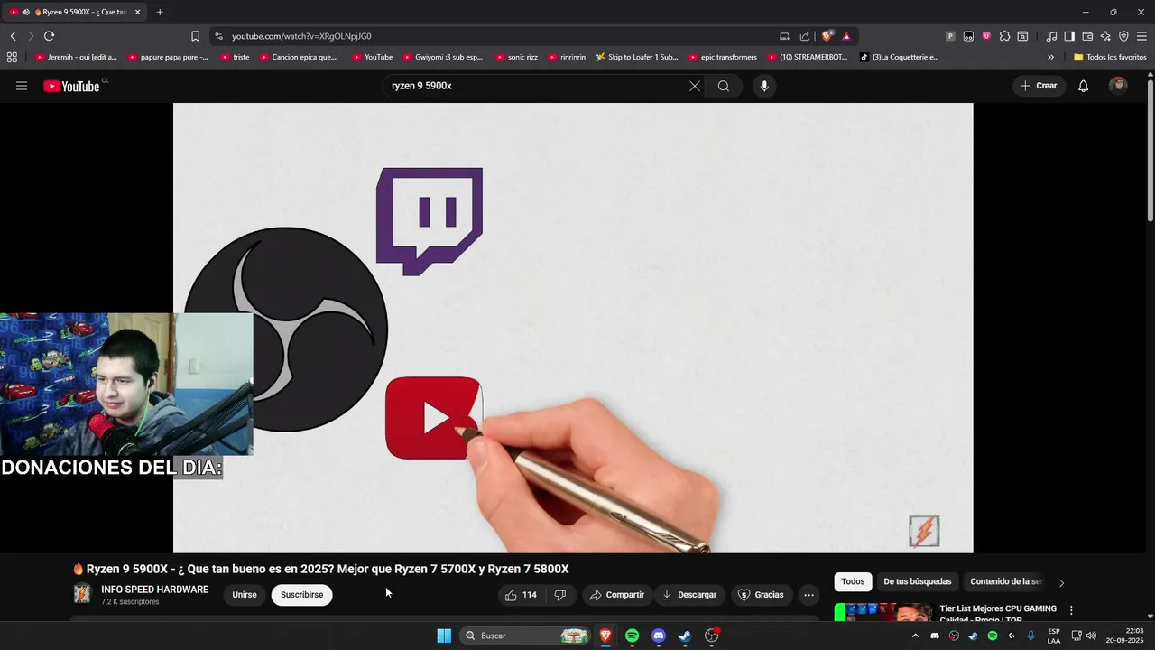Dislike the video
The height and width of the screenshot is (650, 1155).
(x=560, y=595)
